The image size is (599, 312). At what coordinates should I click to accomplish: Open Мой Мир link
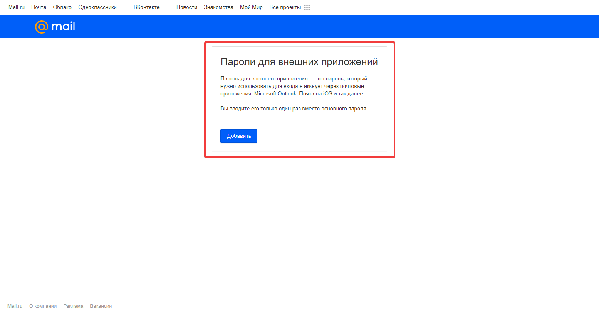click(x=251, y=7)
